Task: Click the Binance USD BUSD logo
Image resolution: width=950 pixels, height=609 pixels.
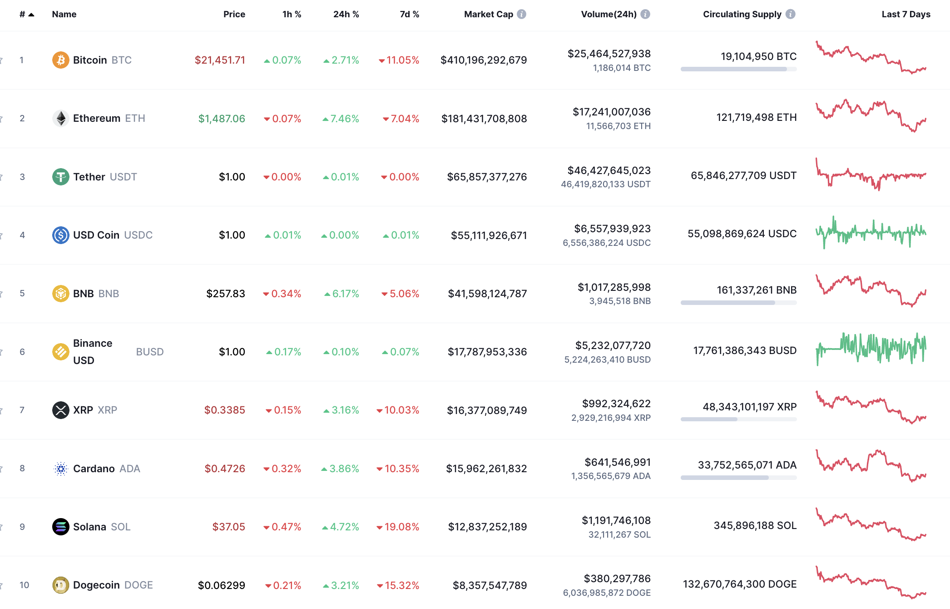Action: pos(60,351)
